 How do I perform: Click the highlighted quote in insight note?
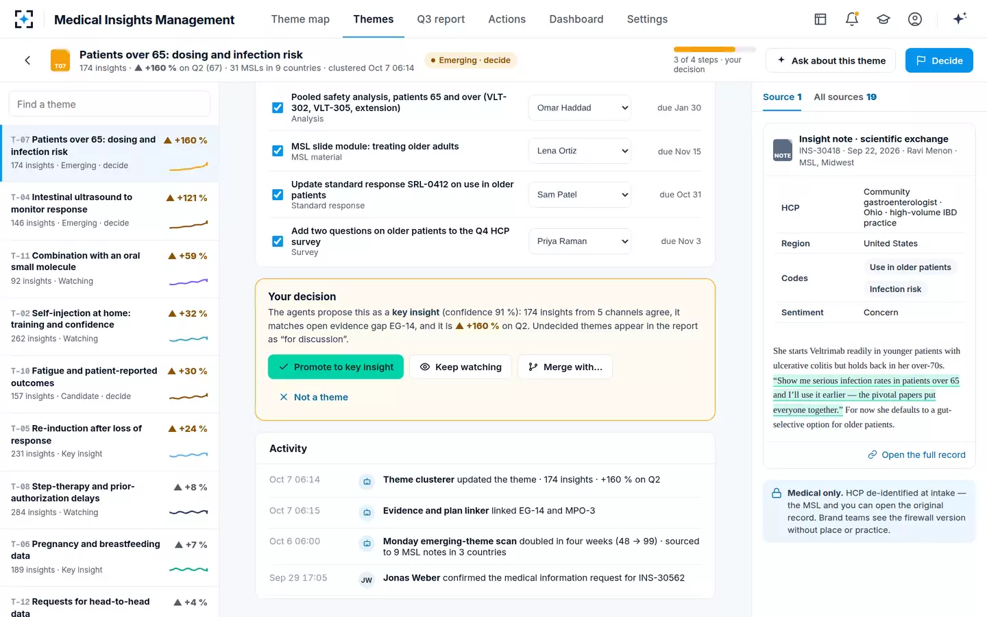click(866, 396)
